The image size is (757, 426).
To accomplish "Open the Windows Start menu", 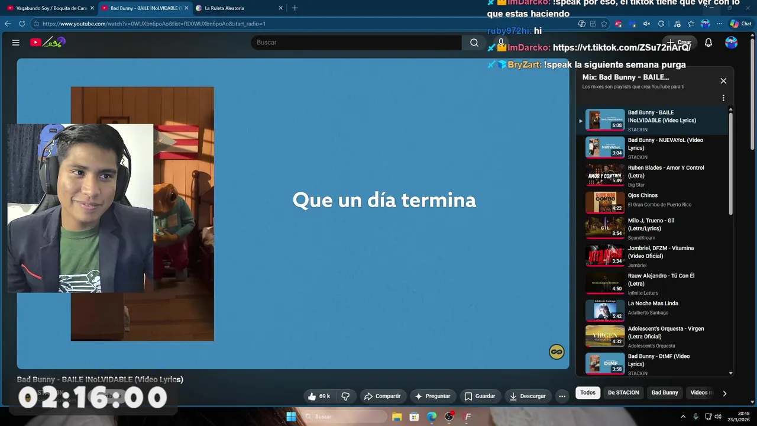I will click(291, 417).
